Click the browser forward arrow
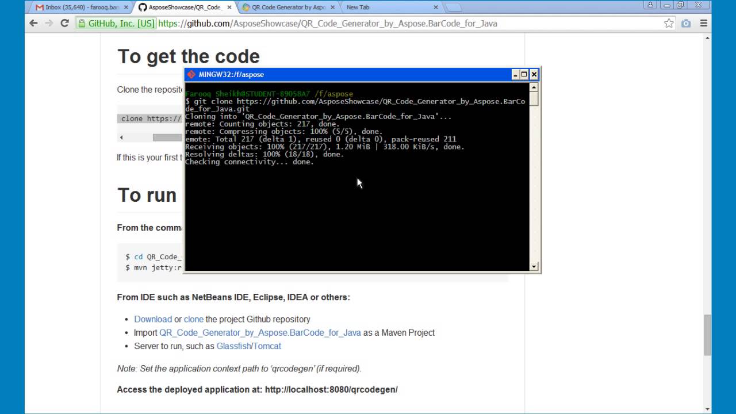 [x=49, y=24]
